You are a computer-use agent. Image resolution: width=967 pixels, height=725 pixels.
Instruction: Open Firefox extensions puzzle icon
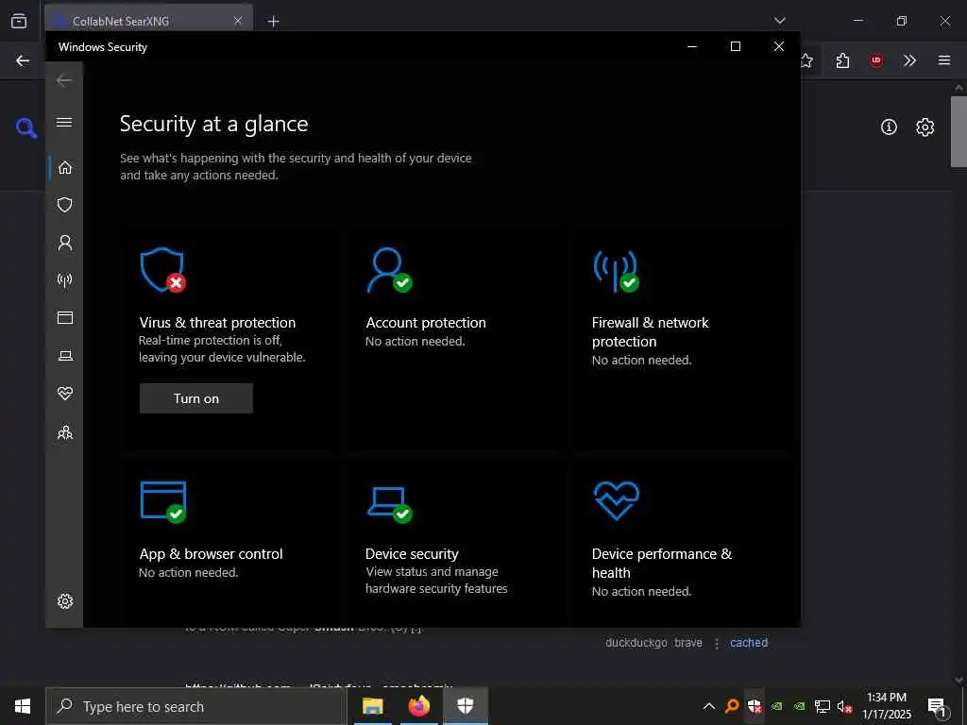point(842,60)
